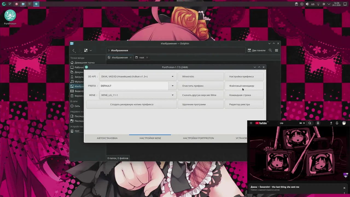Open the 3D API dropdown in PortProton
Viewport: 350px width, 197px height.
click(x=138, y=77)
